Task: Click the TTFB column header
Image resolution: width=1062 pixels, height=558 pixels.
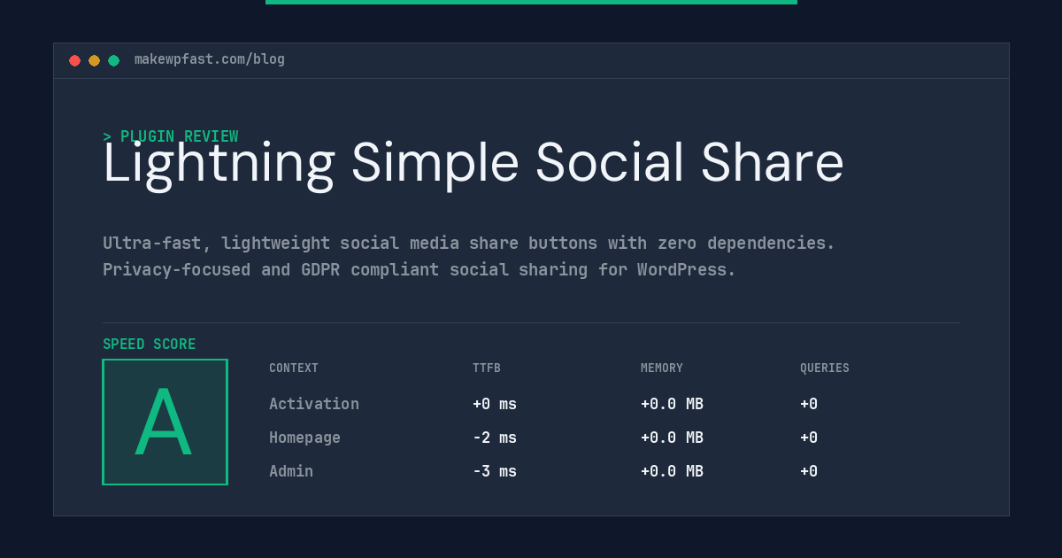Action: click(x=487, y=368)
